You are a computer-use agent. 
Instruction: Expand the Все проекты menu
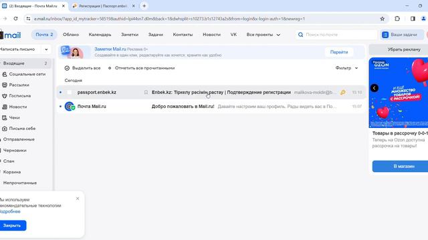coord(263,35)
